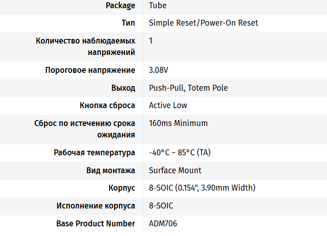Select the "Active Low" value
Screen dimensions: 327x236
coord(168,105)
